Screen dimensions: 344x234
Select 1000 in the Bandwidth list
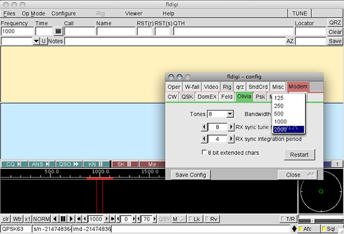(289, 121)
